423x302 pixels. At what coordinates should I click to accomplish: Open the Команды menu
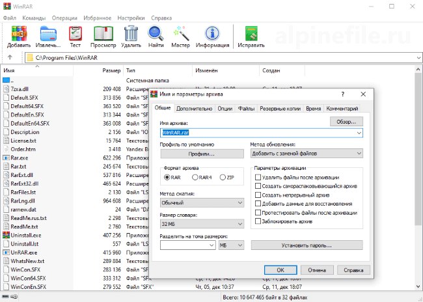[34, 18]
